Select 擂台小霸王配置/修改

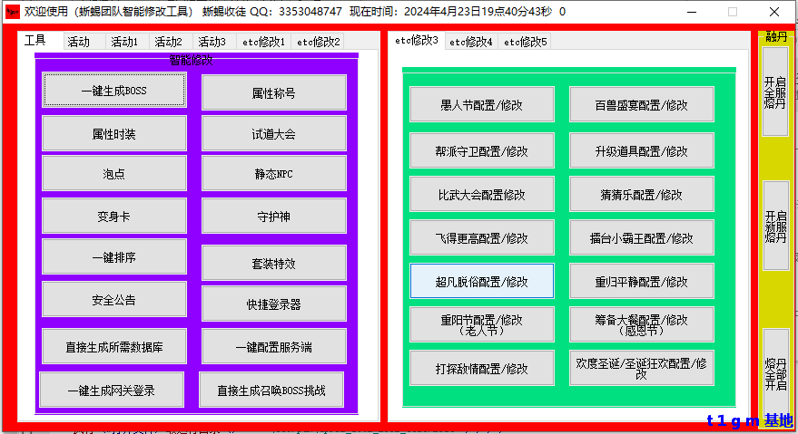pos(641,238)
